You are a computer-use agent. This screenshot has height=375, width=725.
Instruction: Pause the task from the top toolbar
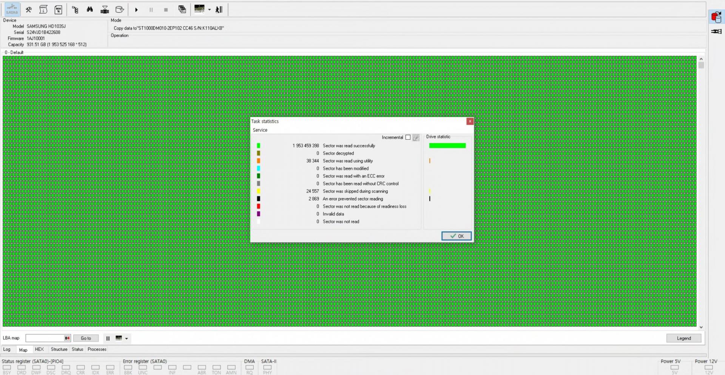[151, 10]
